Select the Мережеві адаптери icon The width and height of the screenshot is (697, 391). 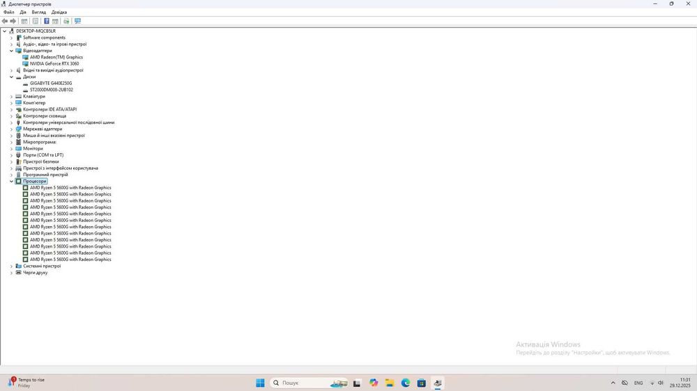click(18, 129)
